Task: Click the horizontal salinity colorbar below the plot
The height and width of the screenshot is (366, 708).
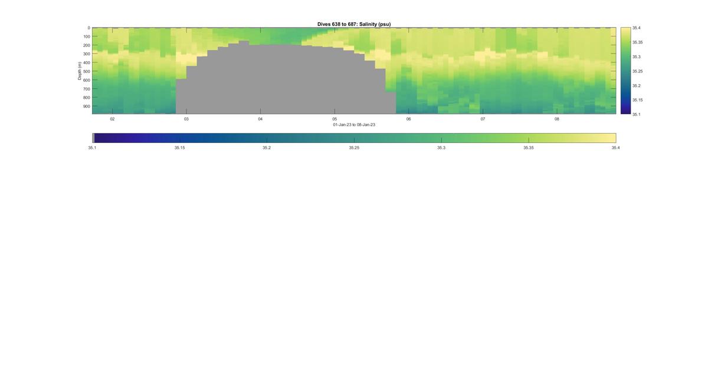Action: [x=354, y=138]
